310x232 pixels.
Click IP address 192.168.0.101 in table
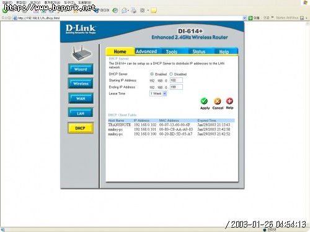click(145, 129)
